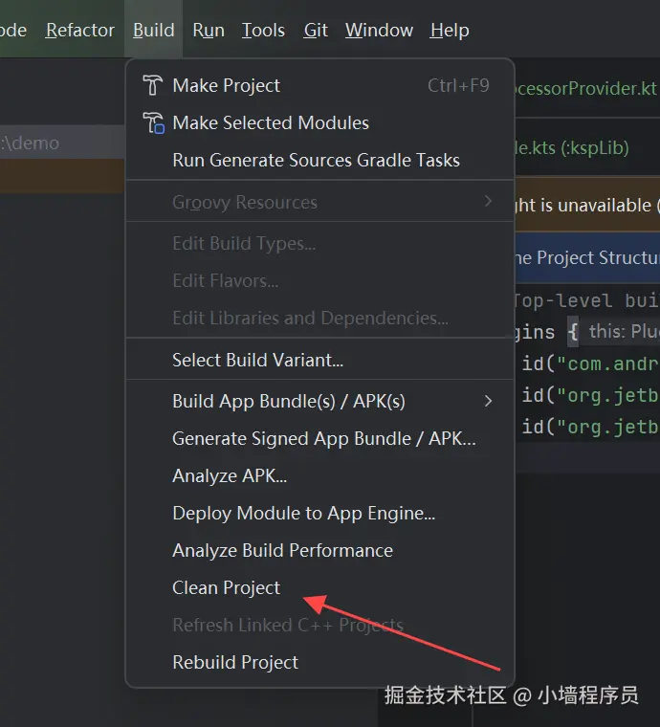Choose Deploy Module to App Engine
The height and width of the screenshot is (727, 660).
[303, 513]
